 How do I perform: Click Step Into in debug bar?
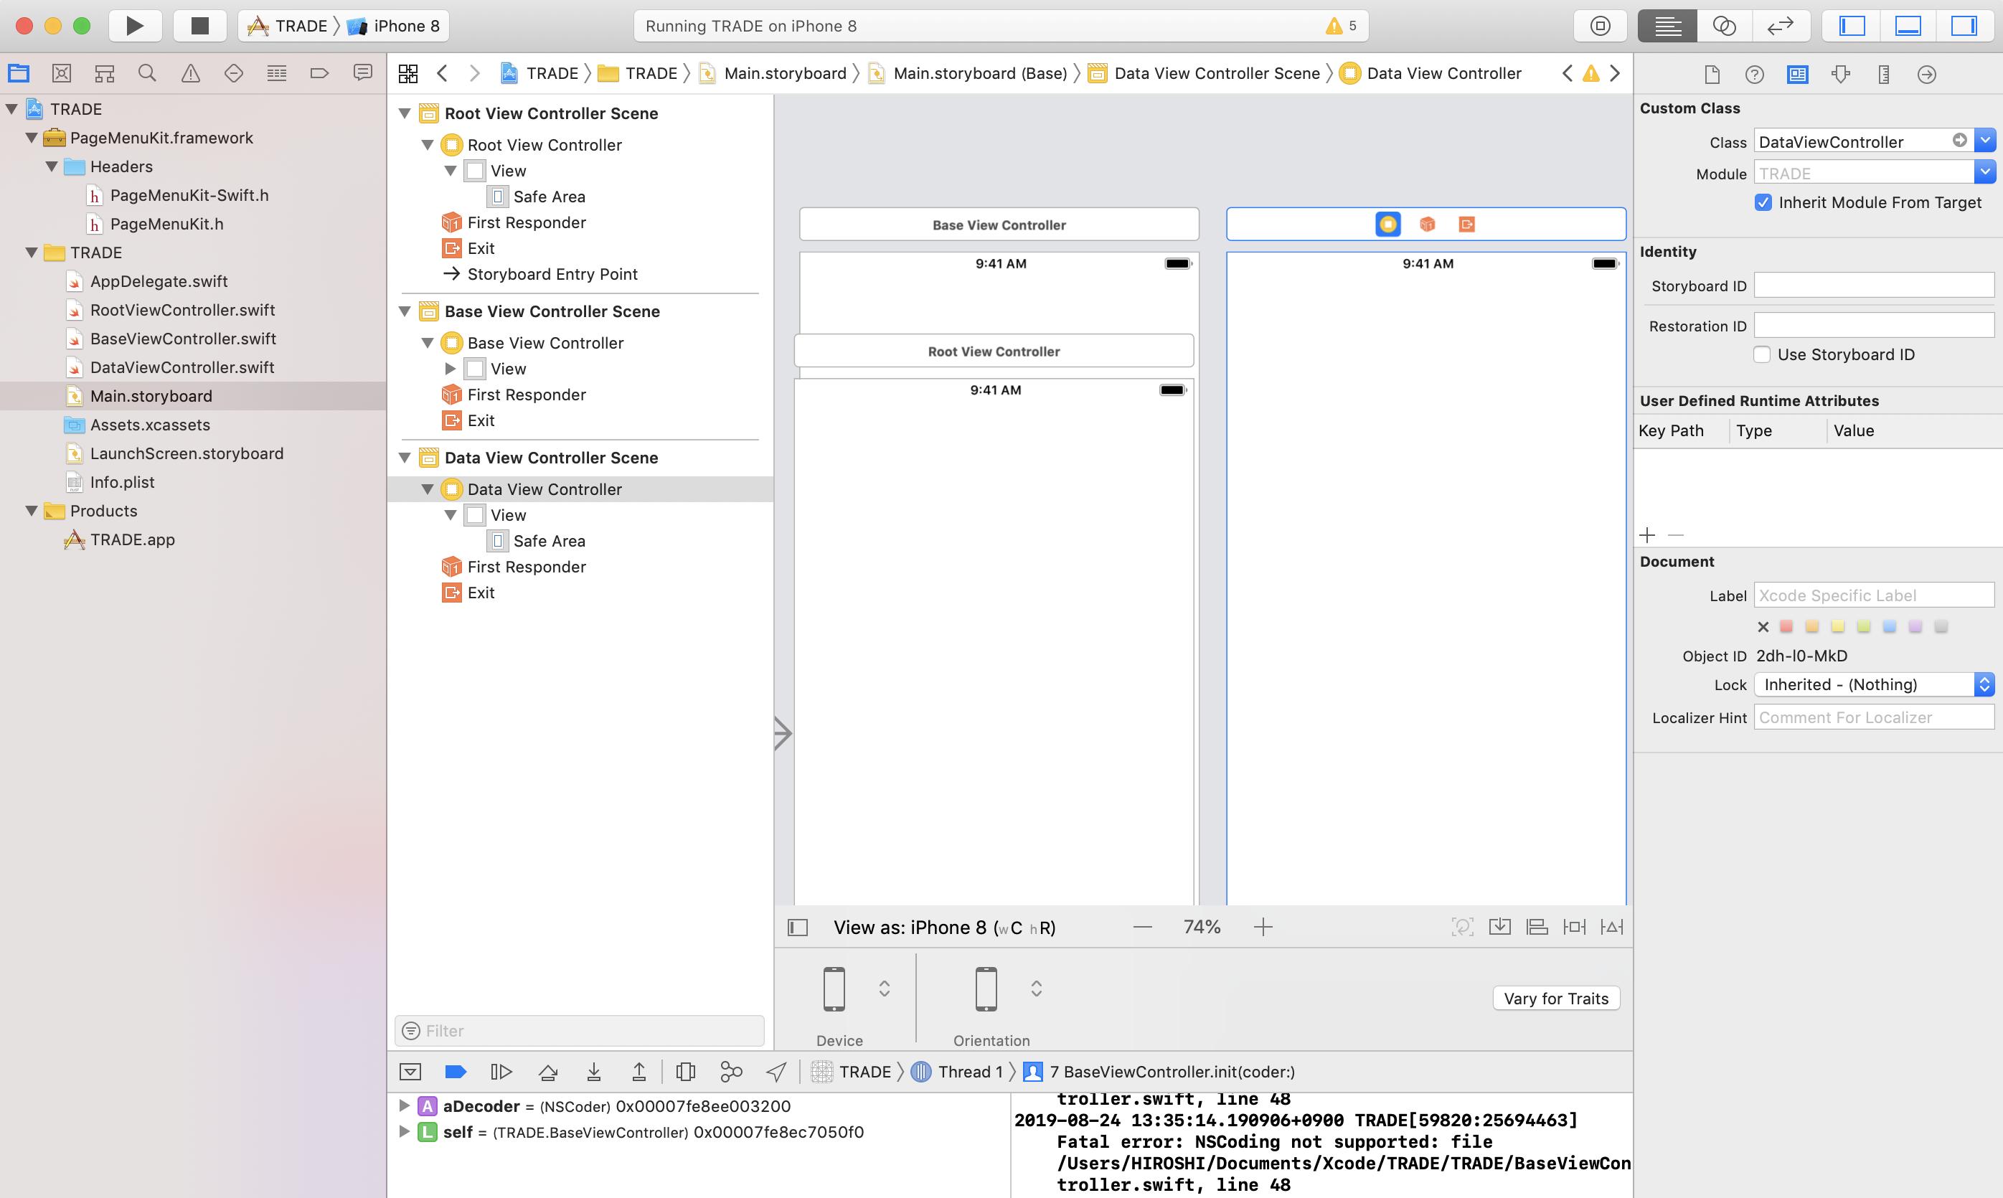(593, 1072)
